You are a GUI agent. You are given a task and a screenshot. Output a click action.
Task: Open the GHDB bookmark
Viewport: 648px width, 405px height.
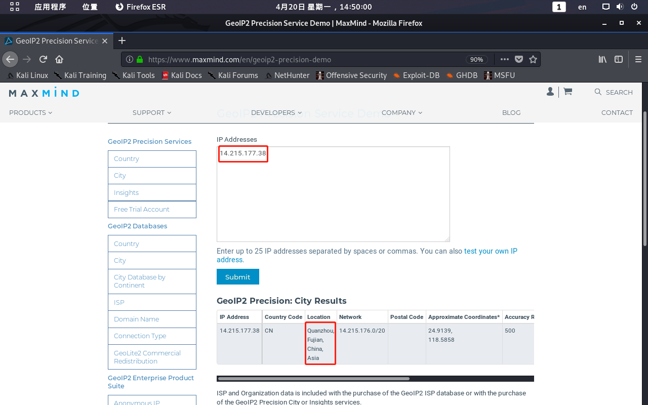click(462, 75)
